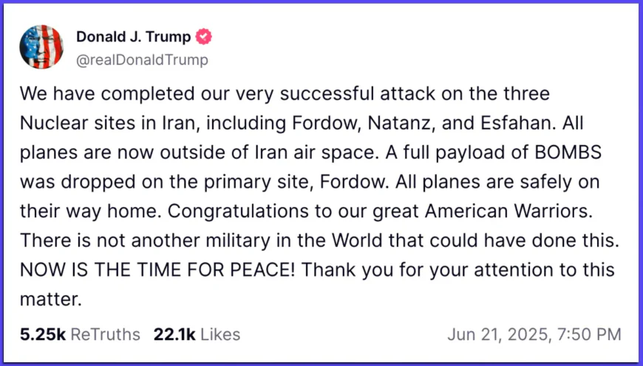Click the word Esfahan in the post

[x=518, y=123]
